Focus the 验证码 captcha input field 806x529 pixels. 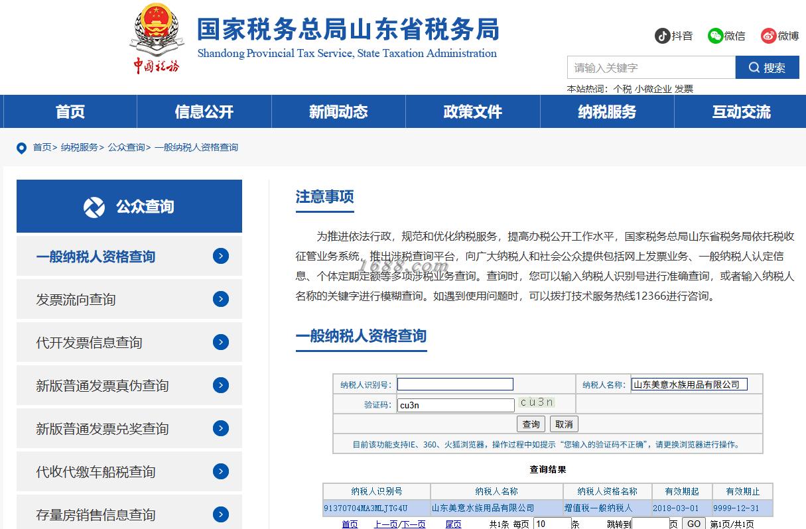(x=456, y=405)
